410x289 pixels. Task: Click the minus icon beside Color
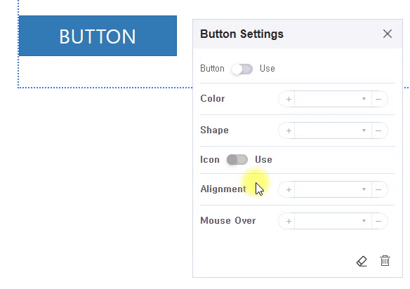click(378, 99)
